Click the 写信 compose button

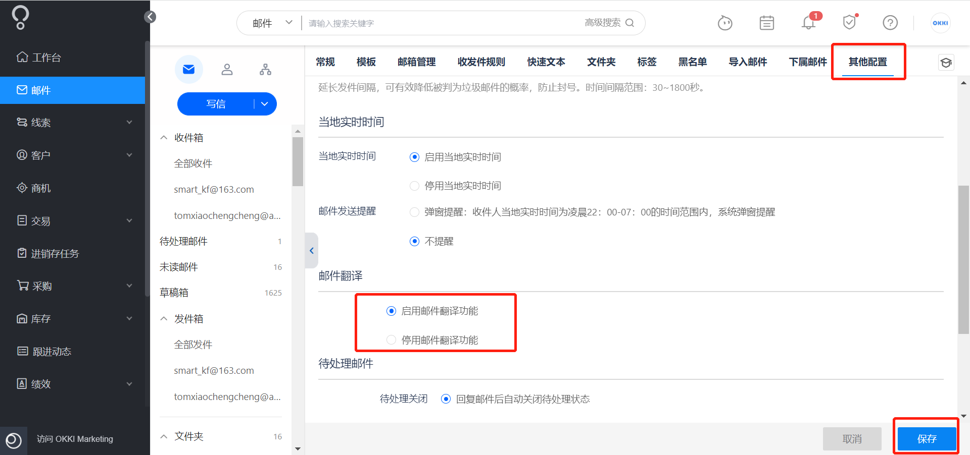tap(216, 104)
